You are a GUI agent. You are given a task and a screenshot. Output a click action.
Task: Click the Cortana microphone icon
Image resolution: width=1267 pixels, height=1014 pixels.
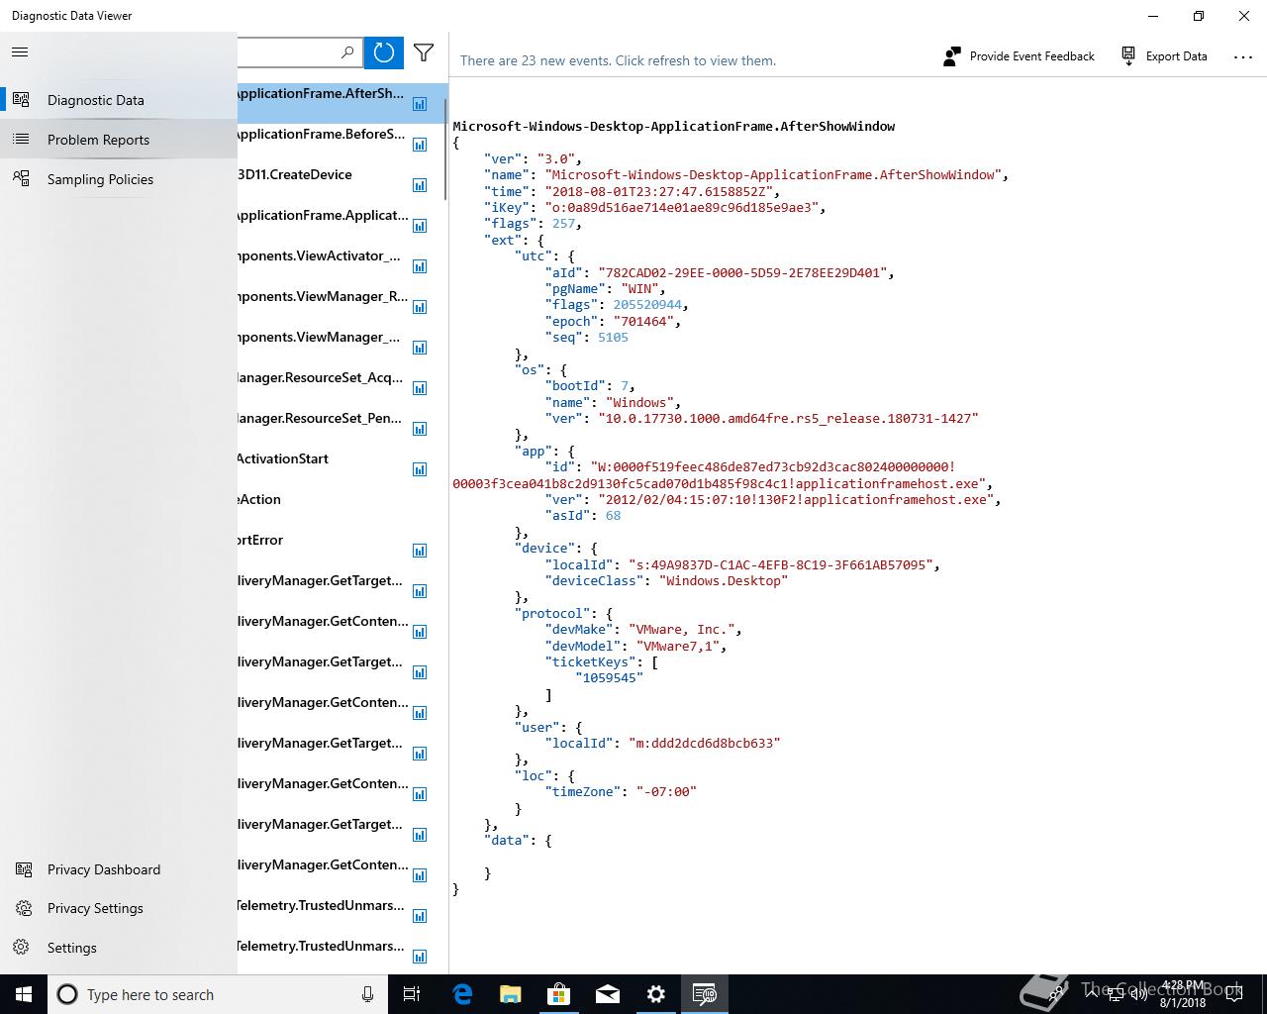click(x=367, y=994)
